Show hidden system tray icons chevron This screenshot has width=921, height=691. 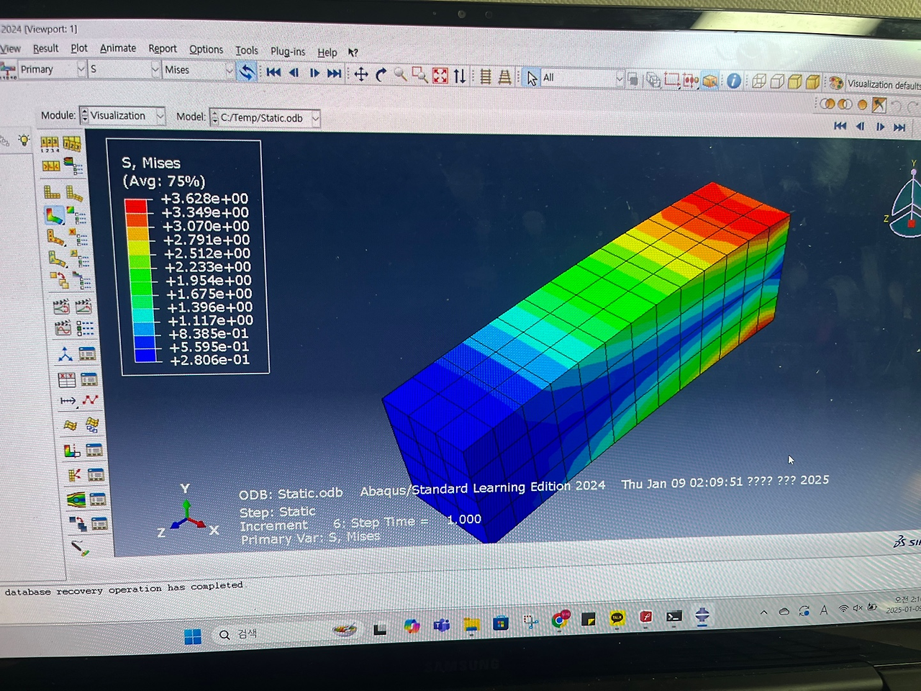[x=763, y=613]
